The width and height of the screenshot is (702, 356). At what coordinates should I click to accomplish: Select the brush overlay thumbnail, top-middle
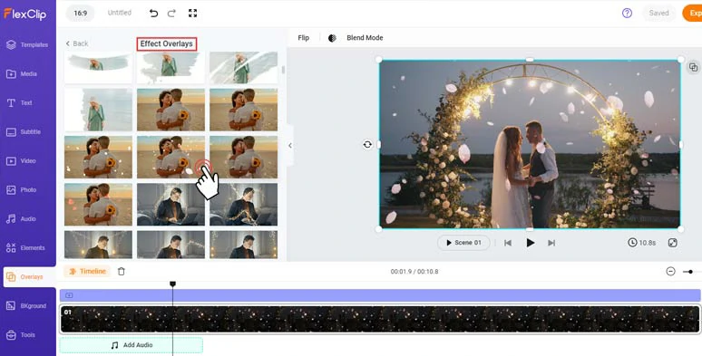pos(171,68)
